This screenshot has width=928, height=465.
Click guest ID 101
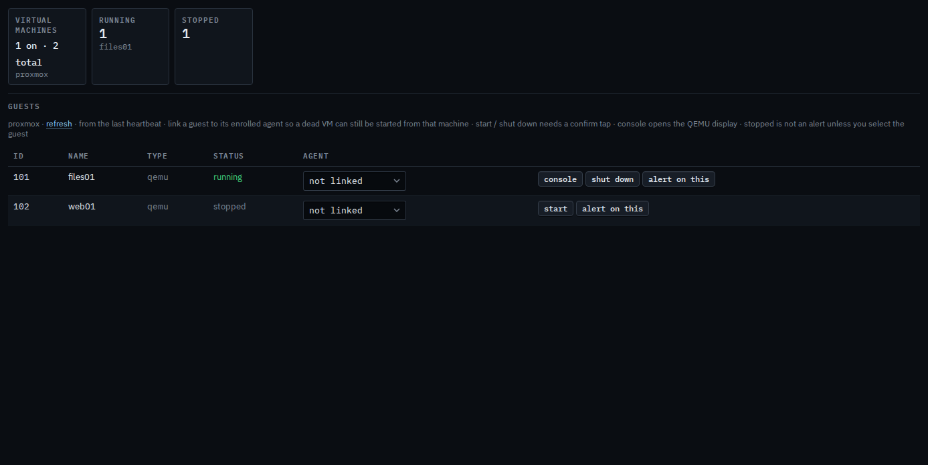(21, 177)
